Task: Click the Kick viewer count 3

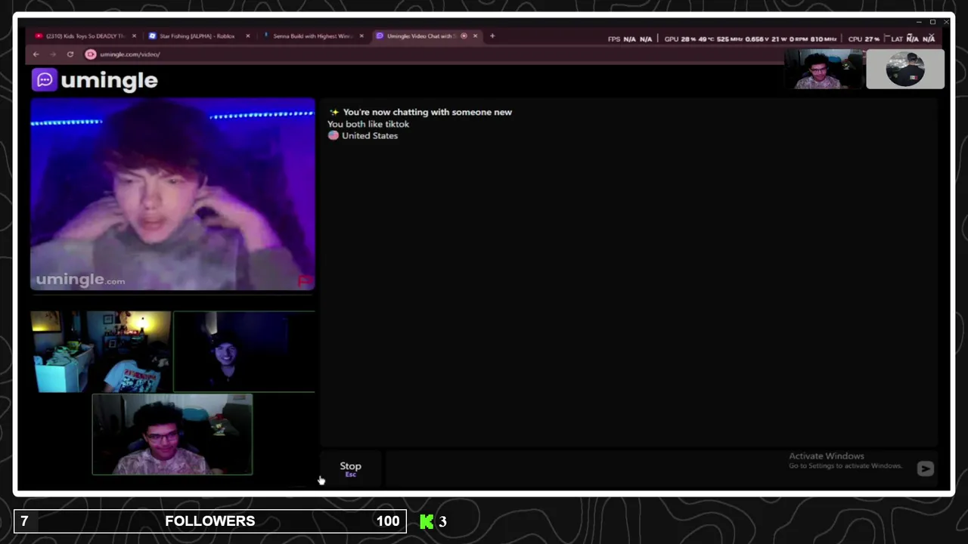Action: click(442, 521)
